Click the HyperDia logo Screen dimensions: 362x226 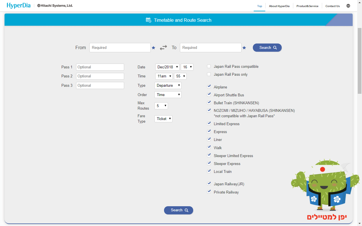pos(19,6)
